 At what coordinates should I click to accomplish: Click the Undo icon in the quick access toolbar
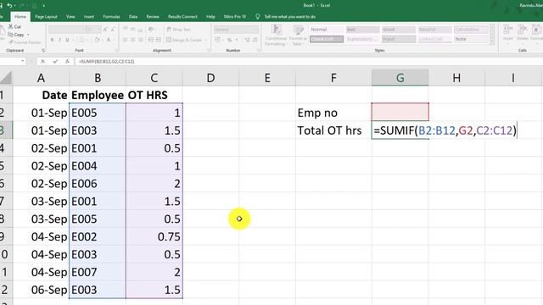coord(9,6)
